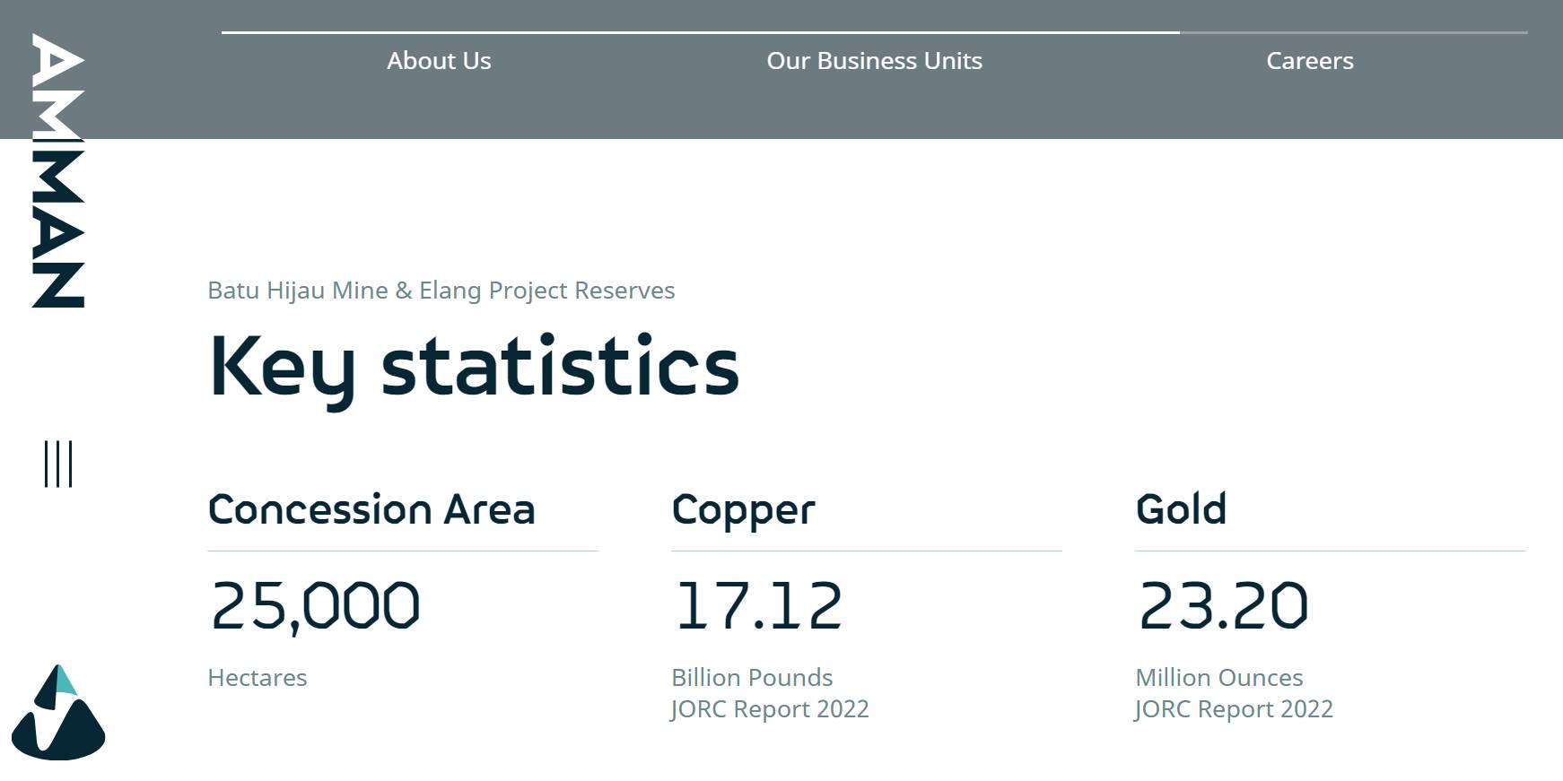Click 'JORC Report 2022' under Copper
This screenshot has height=781, width=1563.
pos(770,709)
